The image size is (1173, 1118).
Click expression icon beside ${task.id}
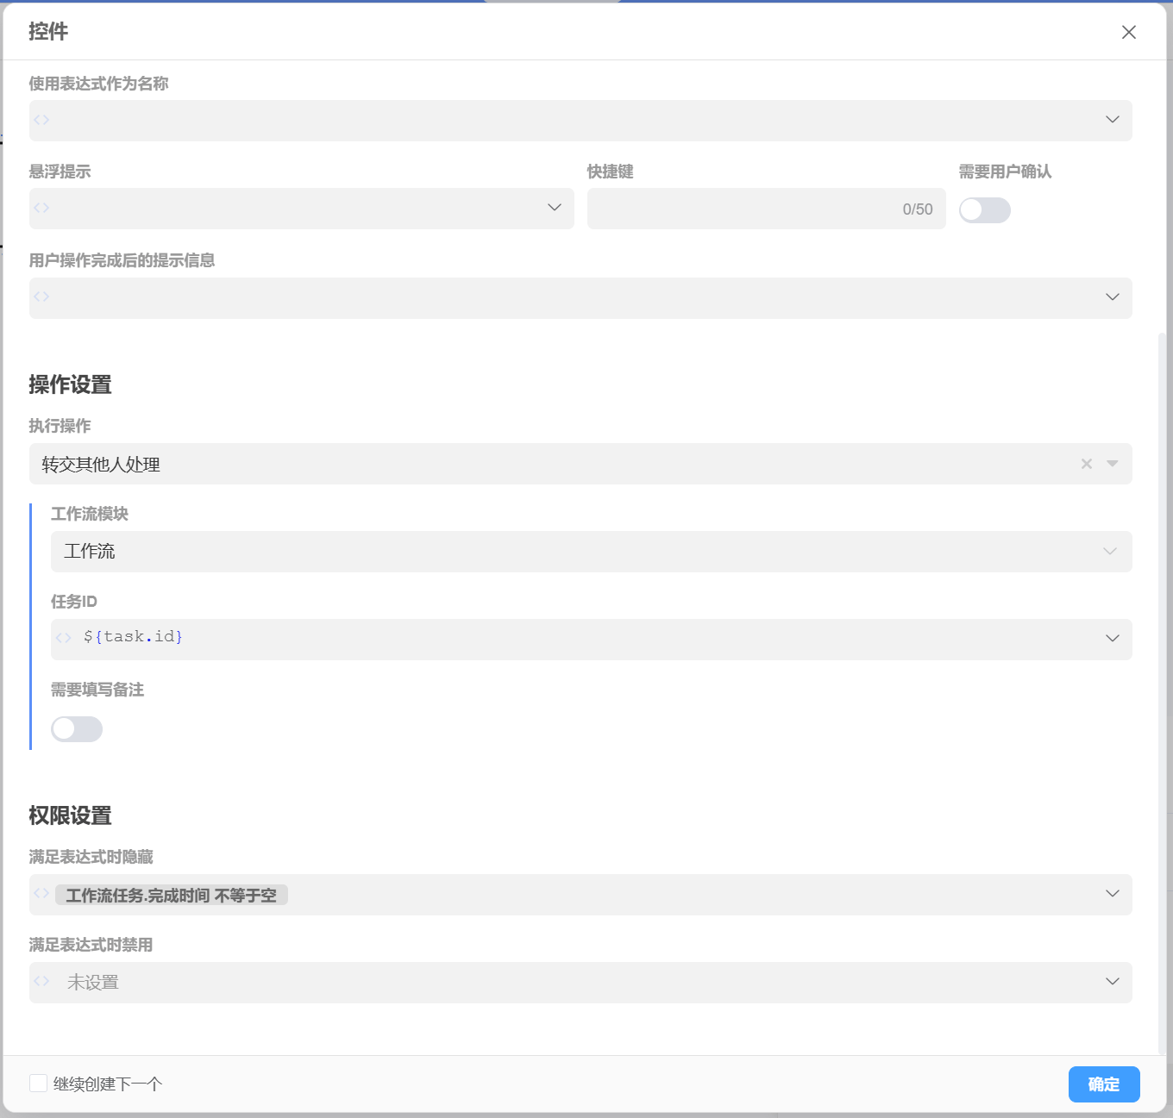click(63, 638)
